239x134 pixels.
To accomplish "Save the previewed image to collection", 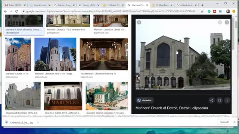I will [x=220, y=100].
